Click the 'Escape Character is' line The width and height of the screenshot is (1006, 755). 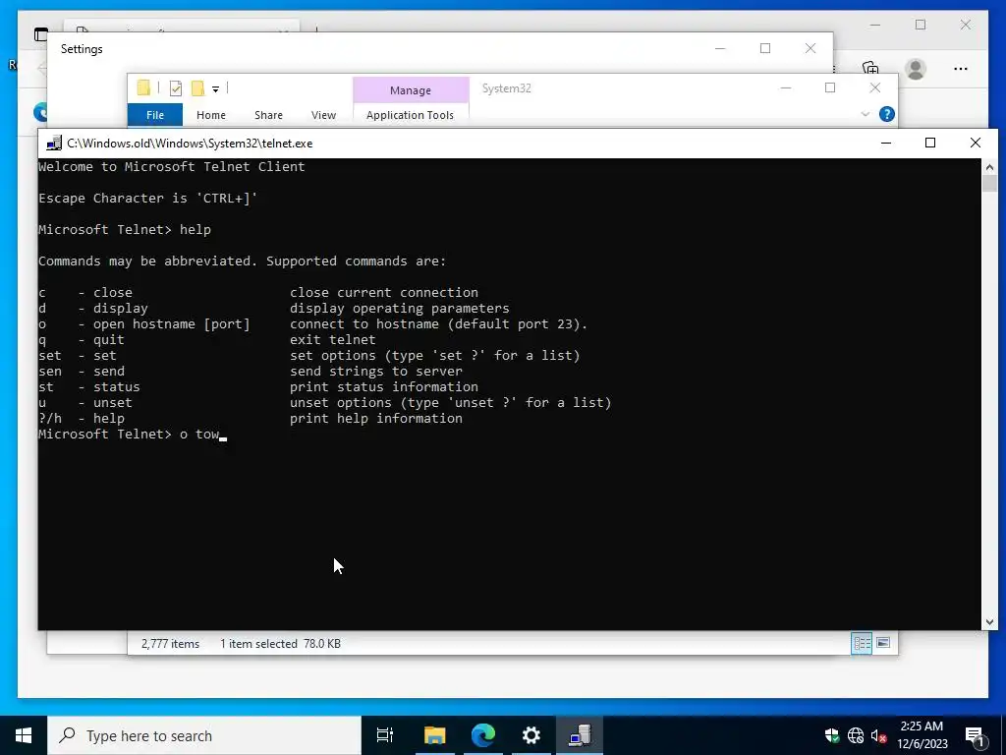coord(147,199)
